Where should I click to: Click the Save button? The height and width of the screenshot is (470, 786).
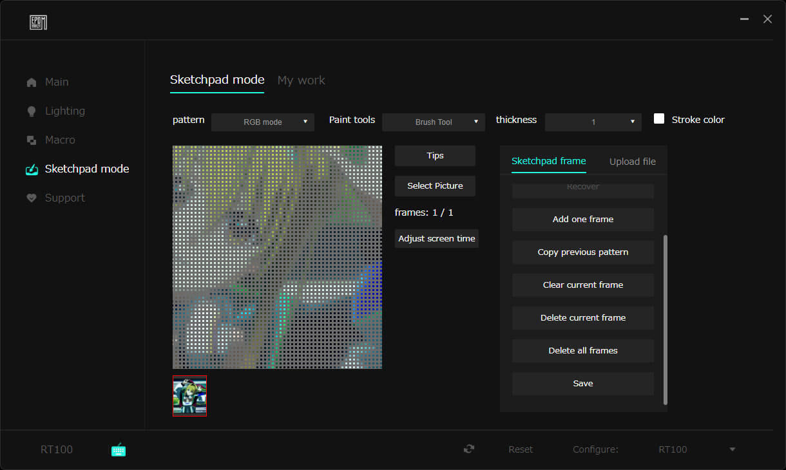pos(583,384)
